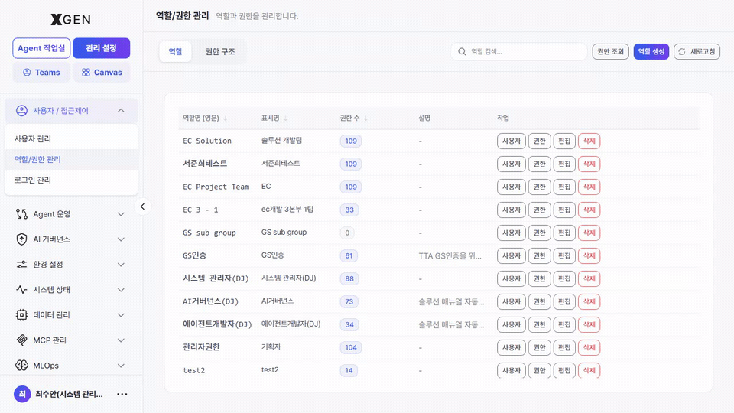
Task: Click the Agent 운영 sidebar icon
Action: [21, 214]
